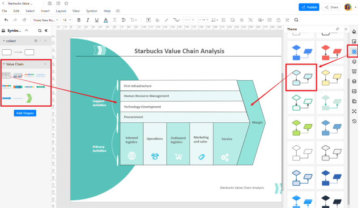Open the Edit menu
Image resolution: width=358 pixels, height=208 pixels.
coord(16,11)
